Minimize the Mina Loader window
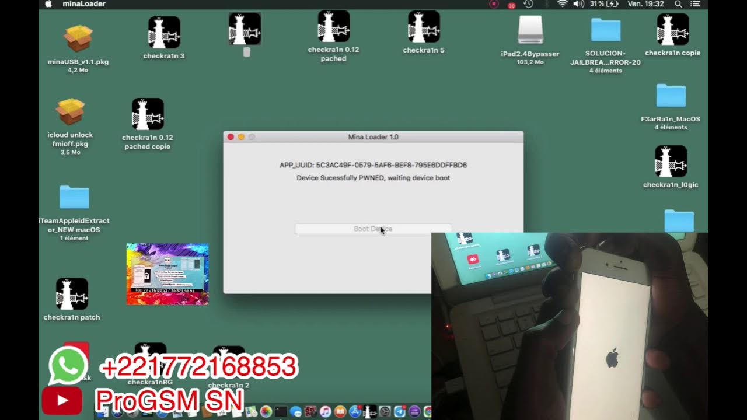This screenshot has height=420, width=747. pos(241,137)
